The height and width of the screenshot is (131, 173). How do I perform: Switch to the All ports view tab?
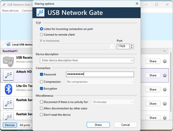(x=25, y=125)
